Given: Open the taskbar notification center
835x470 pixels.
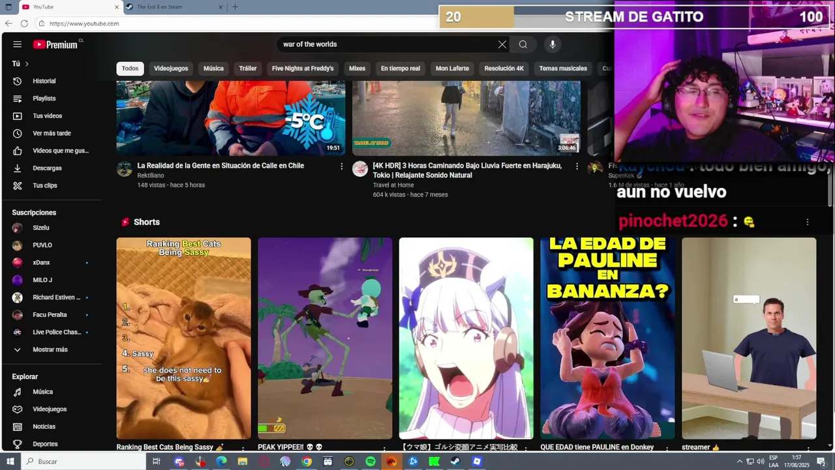Looking at the screenshot, I should coord(821,462).
